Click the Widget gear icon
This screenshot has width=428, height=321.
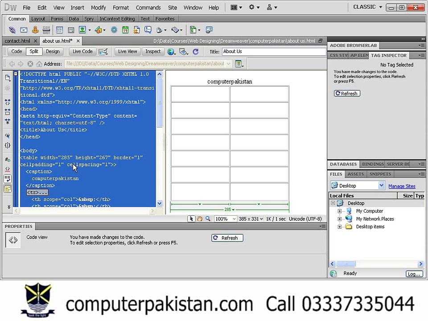pos(114,30)
